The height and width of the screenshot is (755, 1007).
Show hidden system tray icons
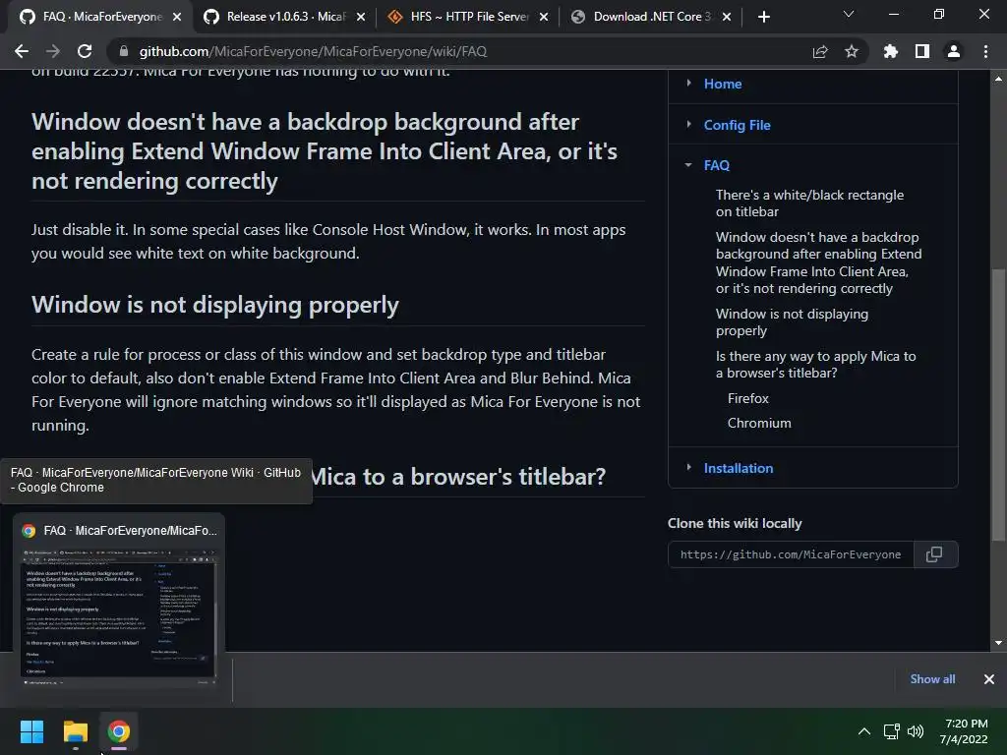(864, 731)
